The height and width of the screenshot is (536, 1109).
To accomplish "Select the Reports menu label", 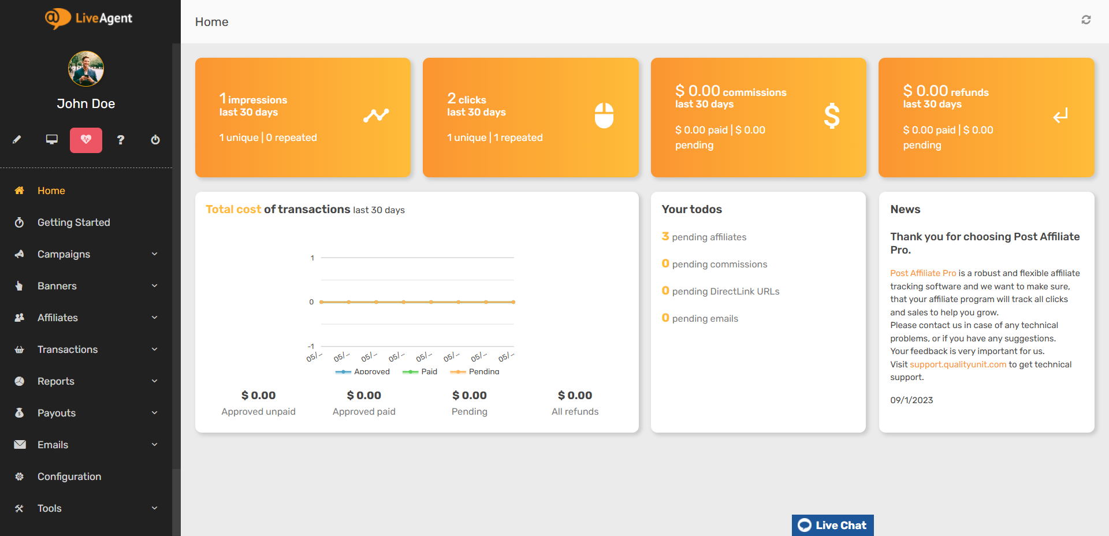I will 56,381.
